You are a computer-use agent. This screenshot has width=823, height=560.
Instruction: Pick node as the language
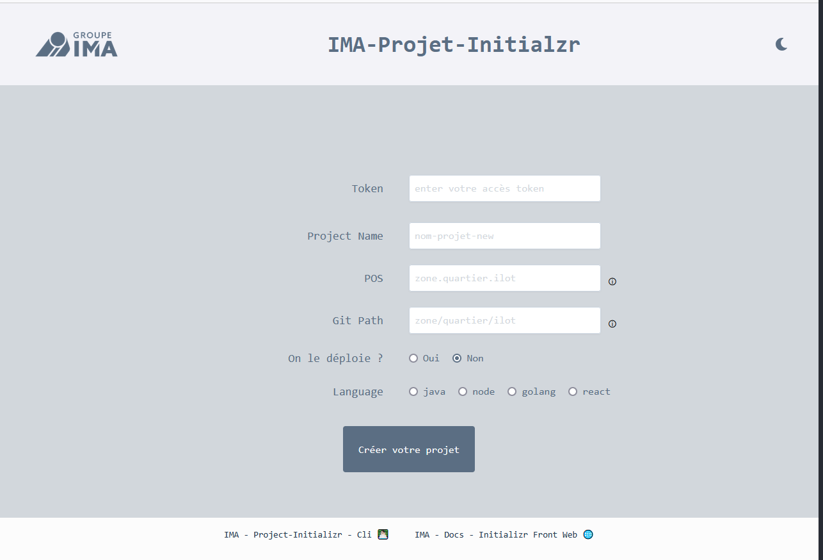click(x=463, y=391)
